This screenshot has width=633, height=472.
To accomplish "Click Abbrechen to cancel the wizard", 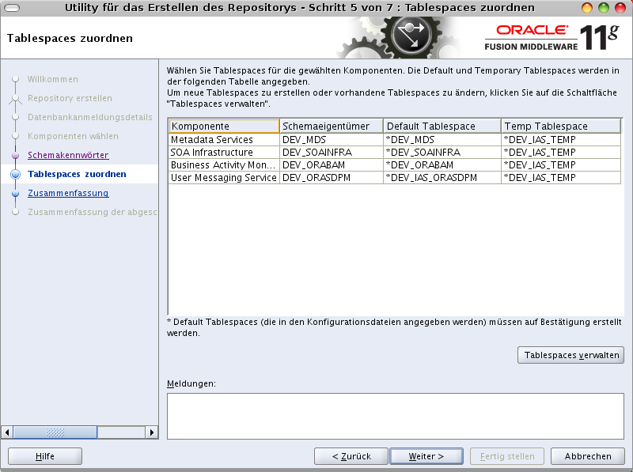I will coord(586,456).
